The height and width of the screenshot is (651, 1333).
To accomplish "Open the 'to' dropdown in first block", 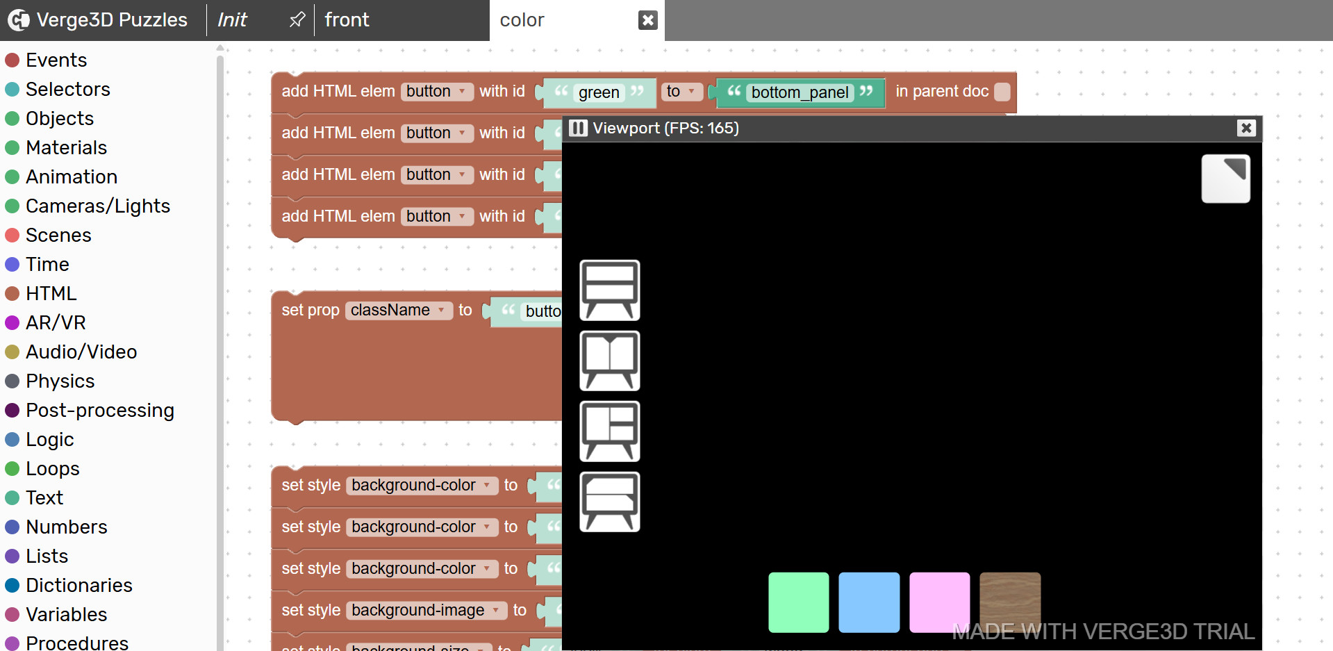I will tap(681, 92).
